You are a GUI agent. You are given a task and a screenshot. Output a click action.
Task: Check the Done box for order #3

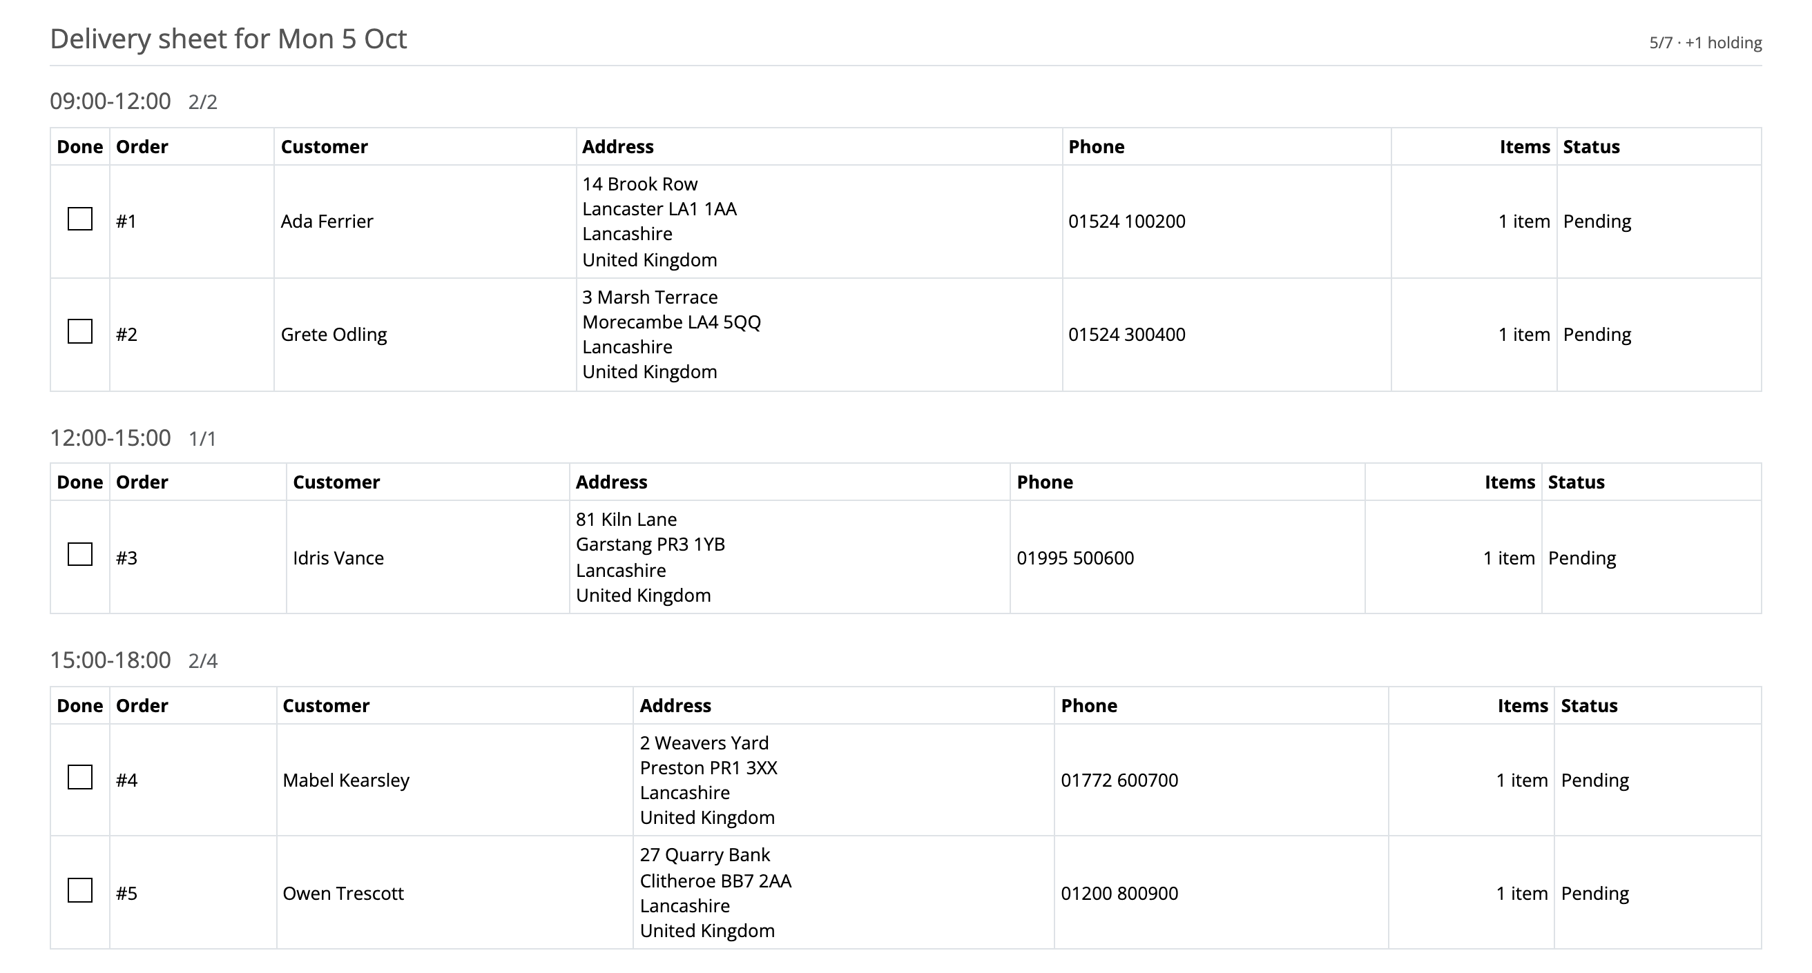79,554
